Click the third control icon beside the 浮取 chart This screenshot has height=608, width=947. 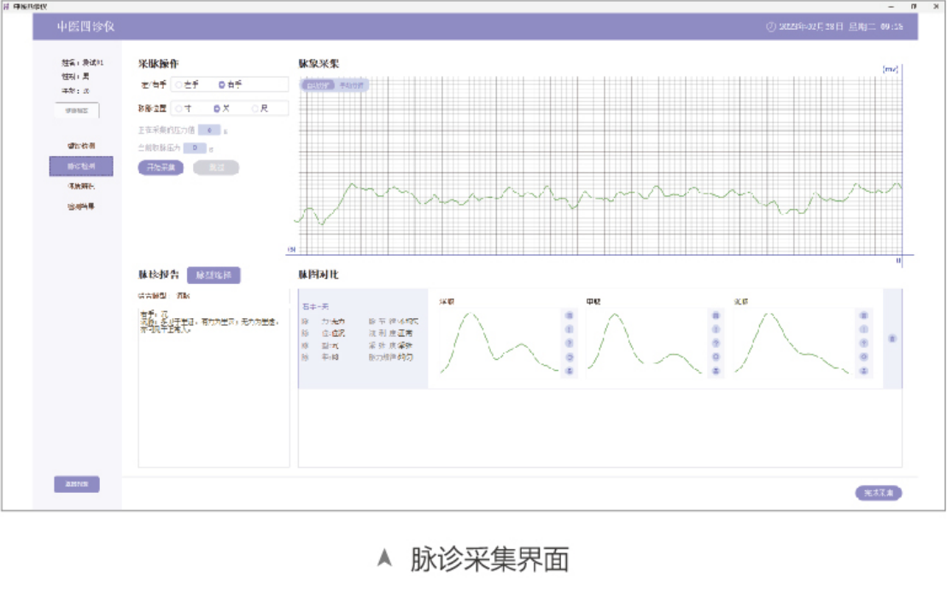[568, 343]
